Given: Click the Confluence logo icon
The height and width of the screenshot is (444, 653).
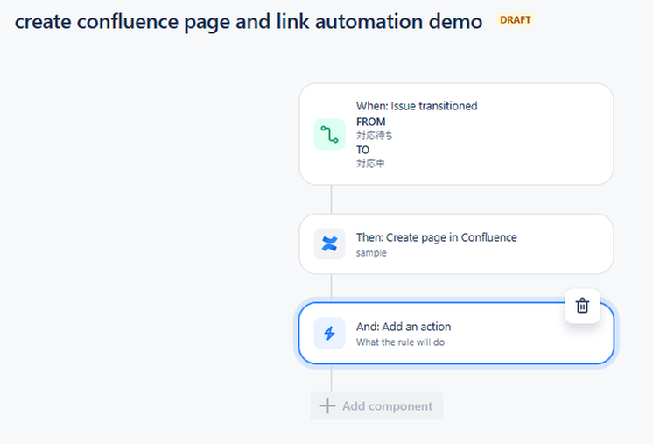Looking at the screenshot, I should (329, 243).
